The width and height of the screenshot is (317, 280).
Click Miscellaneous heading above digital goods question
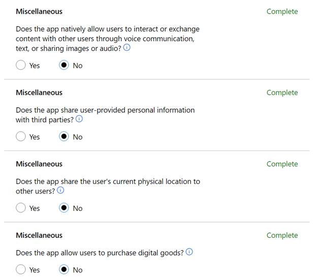[39, 235]
